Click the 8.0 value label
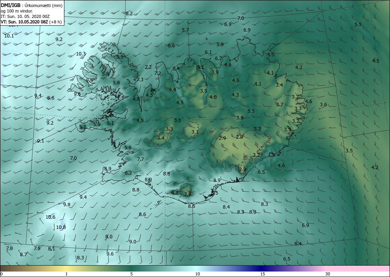The height and width of the screenshot is (277, 390). [x=109, y=237]
